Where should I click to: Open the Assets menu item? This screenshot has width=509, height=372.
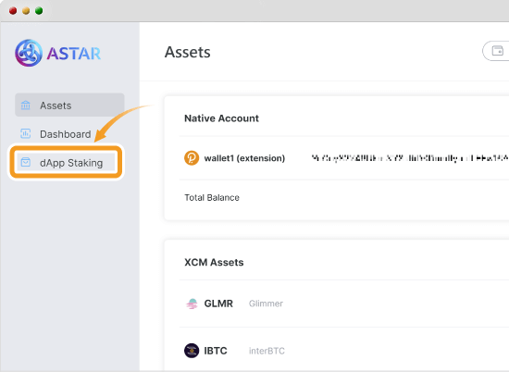tap(69, 105)
